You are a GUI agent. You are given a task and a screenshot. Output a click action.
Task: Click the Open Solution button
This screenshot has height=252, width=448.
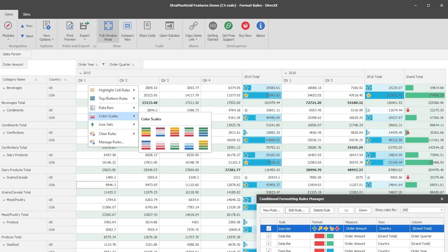click(169, 31)
